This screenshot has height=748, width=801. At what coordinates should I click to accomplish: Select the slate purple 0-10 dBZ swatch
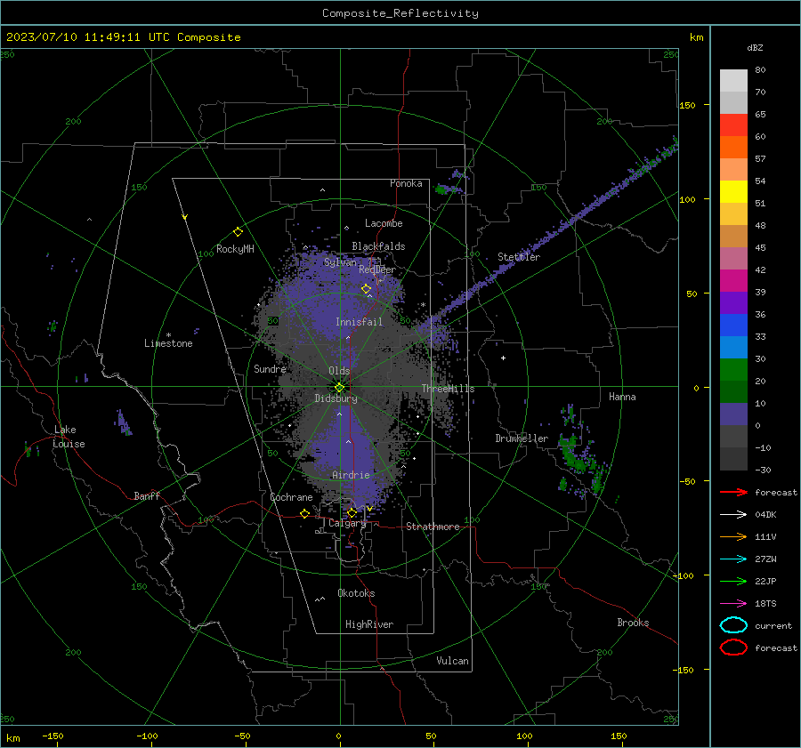[733, 414]
